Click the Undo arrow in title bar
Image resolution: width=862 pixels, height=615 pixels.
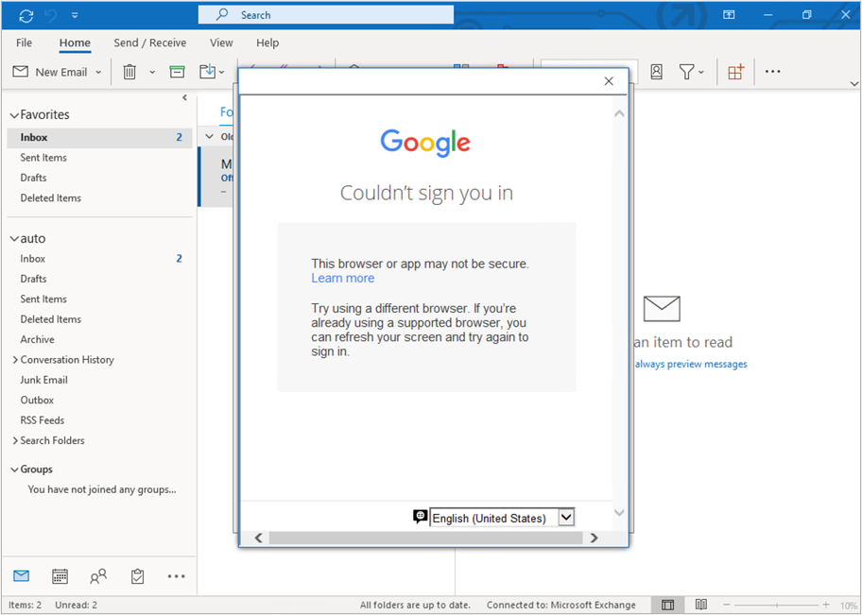(51, 15)
